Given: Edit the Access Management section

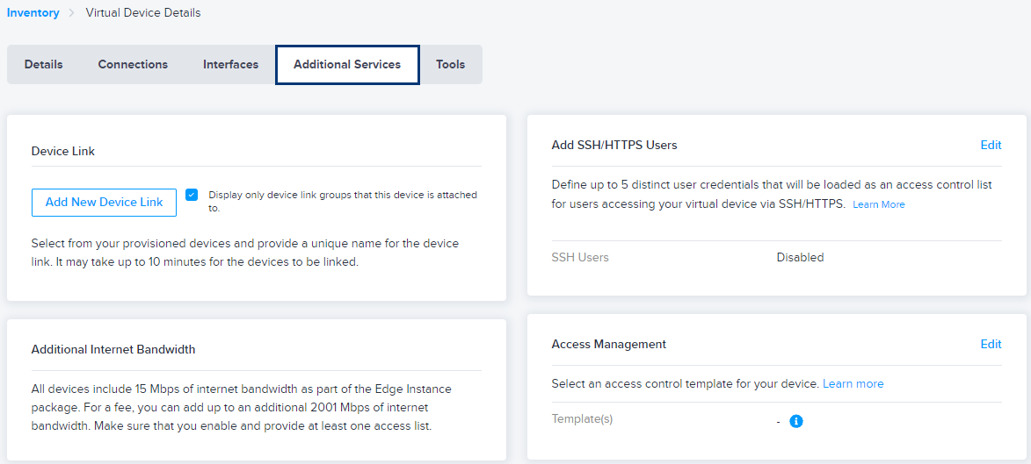Looking at the screenshot, I should click(x=991, y=344).
